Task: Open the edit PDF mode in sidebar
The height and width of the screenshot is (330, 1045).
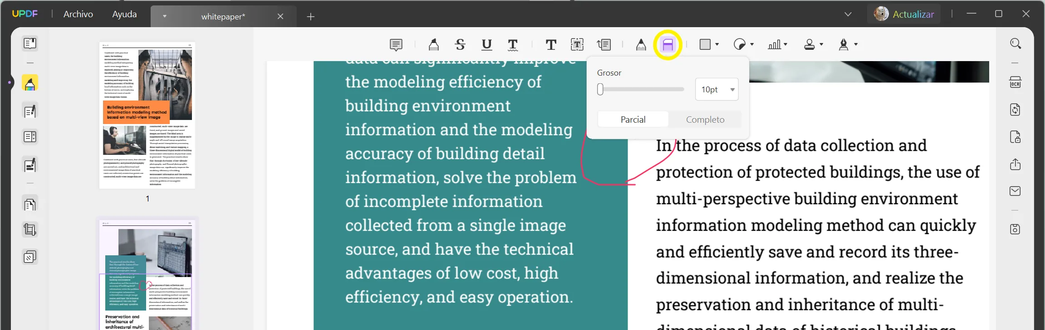Action: pos(30,111)
